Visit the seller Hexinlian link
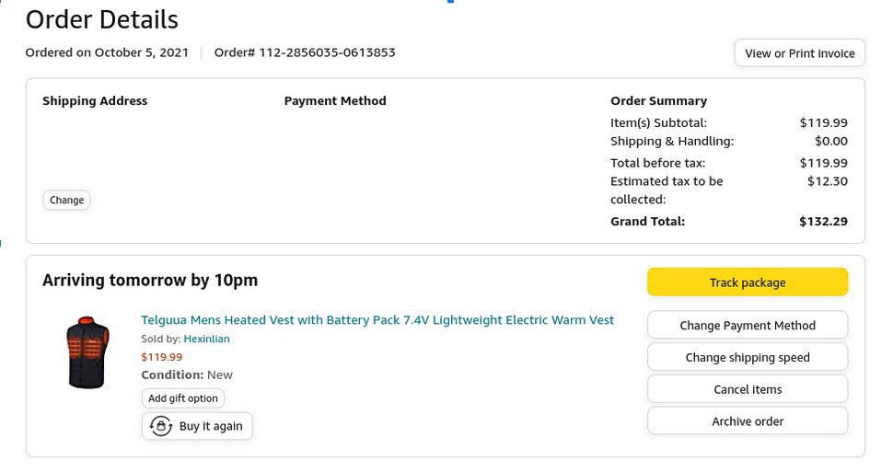 tap(206, 339)
